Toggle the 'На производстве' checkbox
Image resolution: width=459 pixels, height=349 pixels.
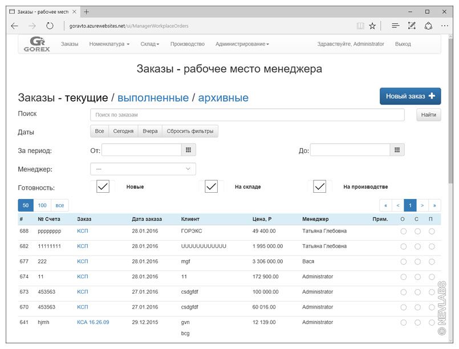tap(320, 186)
